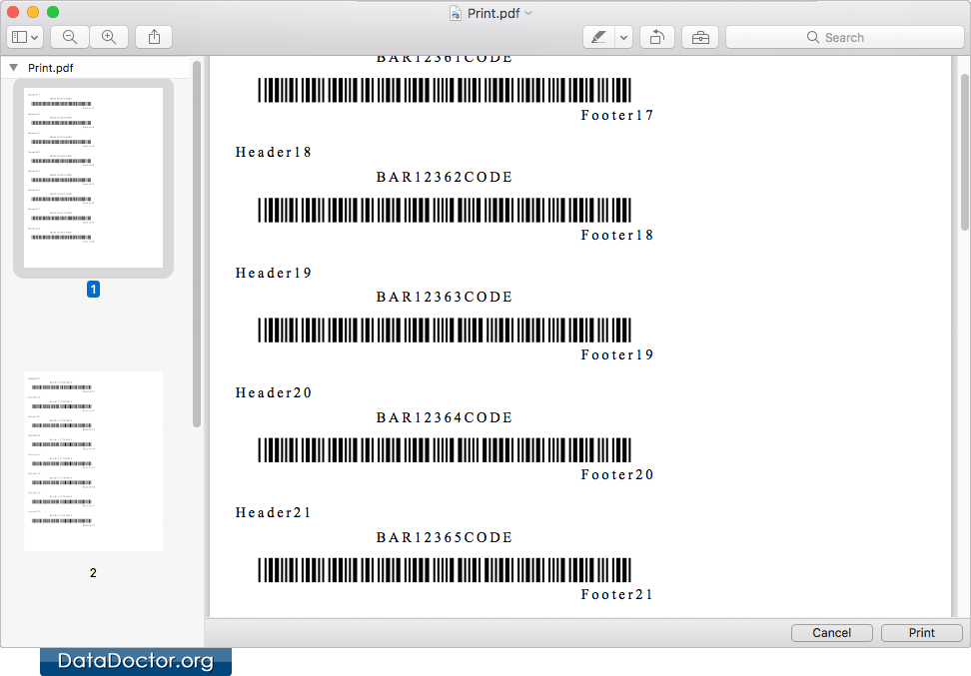
Task: Click the zoom in magnifier icon
Action: click(x=109, y=37)
